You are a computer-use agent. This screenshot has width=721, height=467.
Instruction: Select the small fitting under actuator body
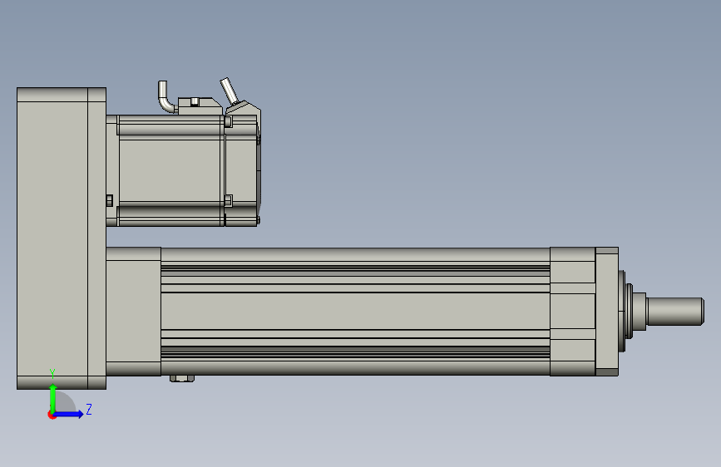182,379
